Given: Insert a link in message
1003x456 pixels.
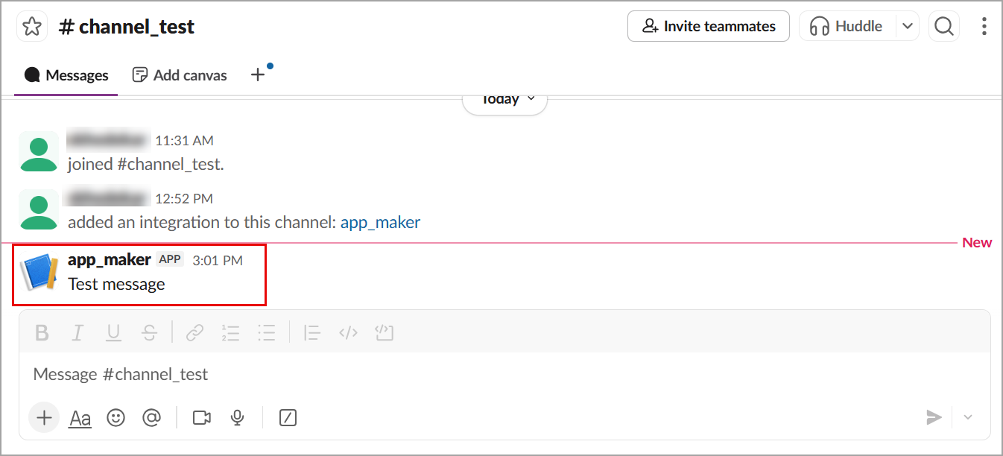Looking at the screenshot, I should 195,333.
